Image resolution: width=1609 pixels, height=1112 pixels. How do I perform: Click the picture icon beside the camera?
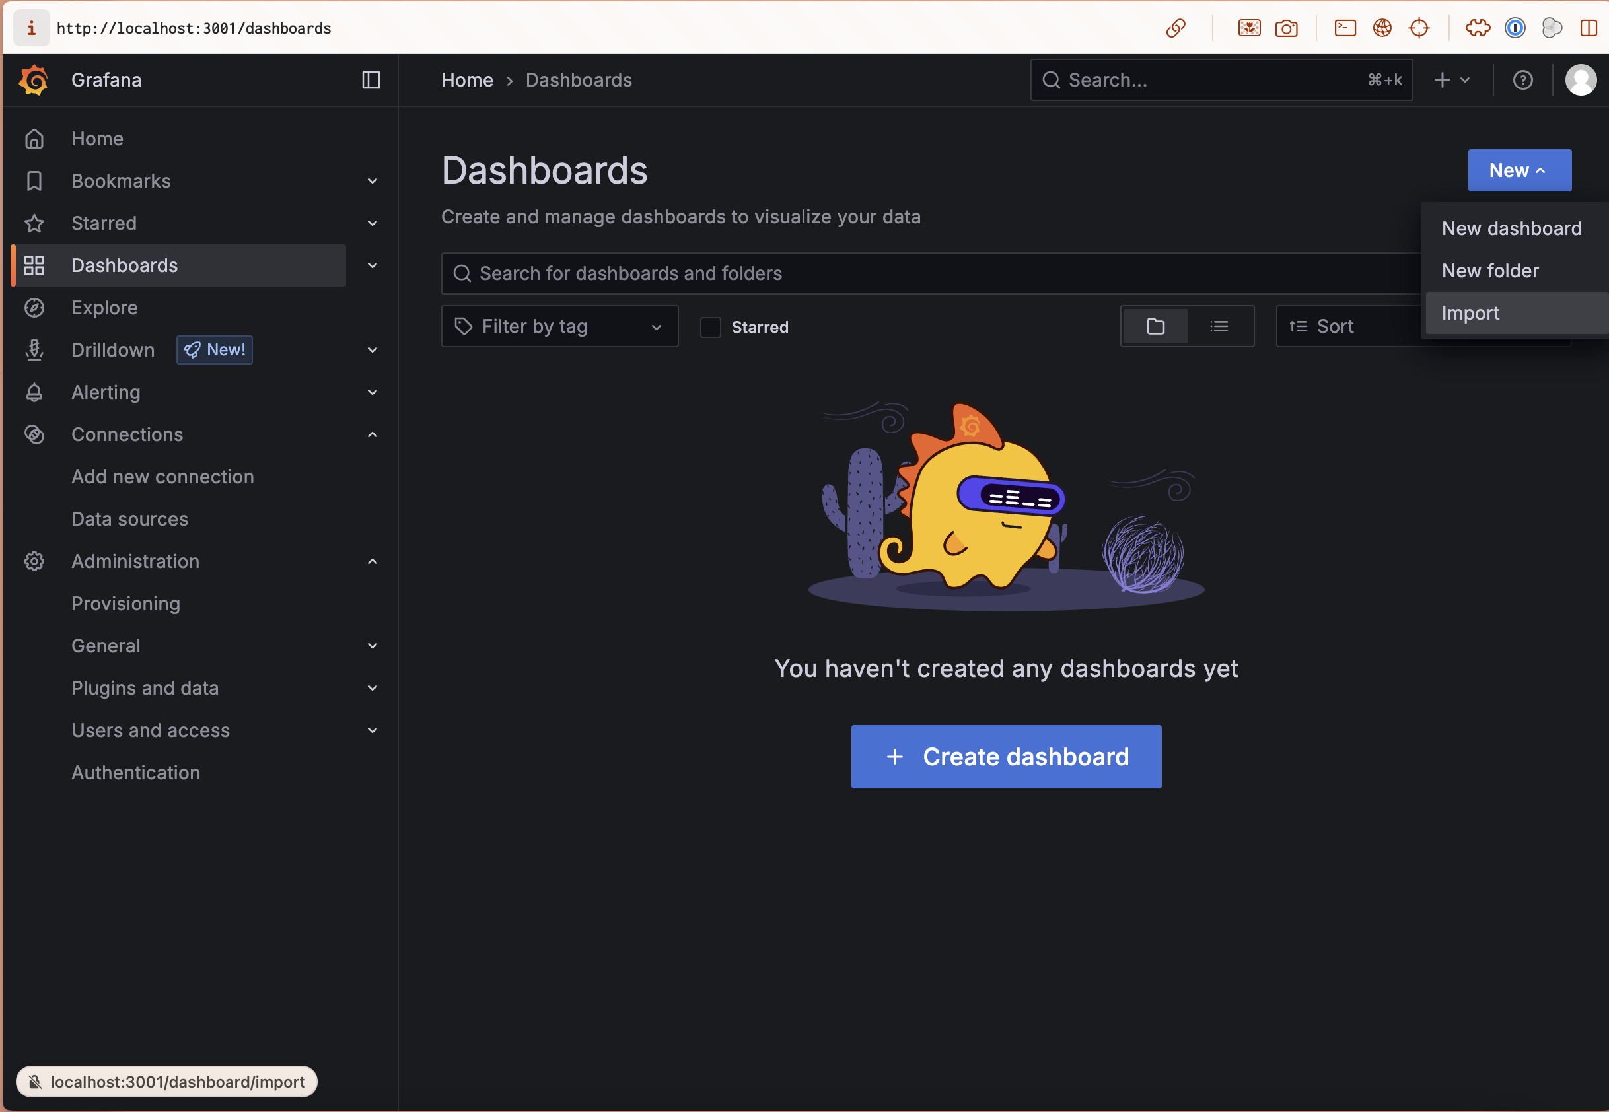pos(1250,28)
